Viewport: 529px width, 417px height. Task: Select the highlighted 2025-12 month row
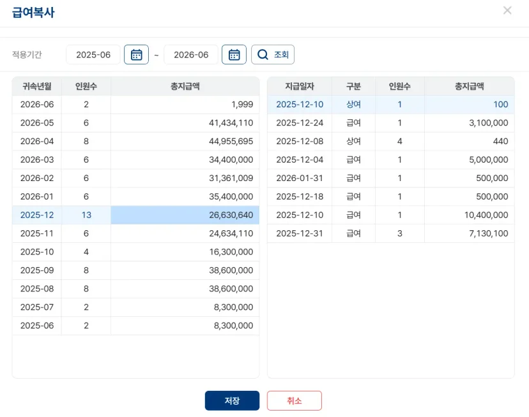click(135, 215)
